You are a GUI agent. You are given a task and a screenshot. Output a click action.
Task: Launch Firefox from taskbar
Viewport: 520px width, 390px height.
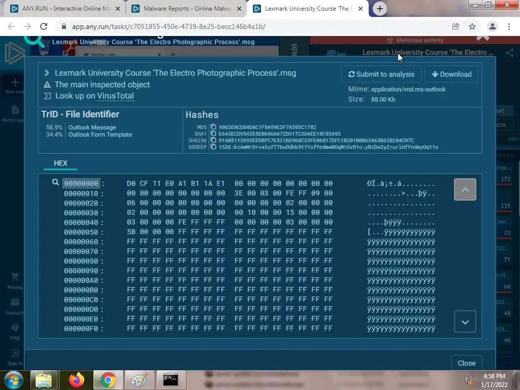[x=77, y=380]
